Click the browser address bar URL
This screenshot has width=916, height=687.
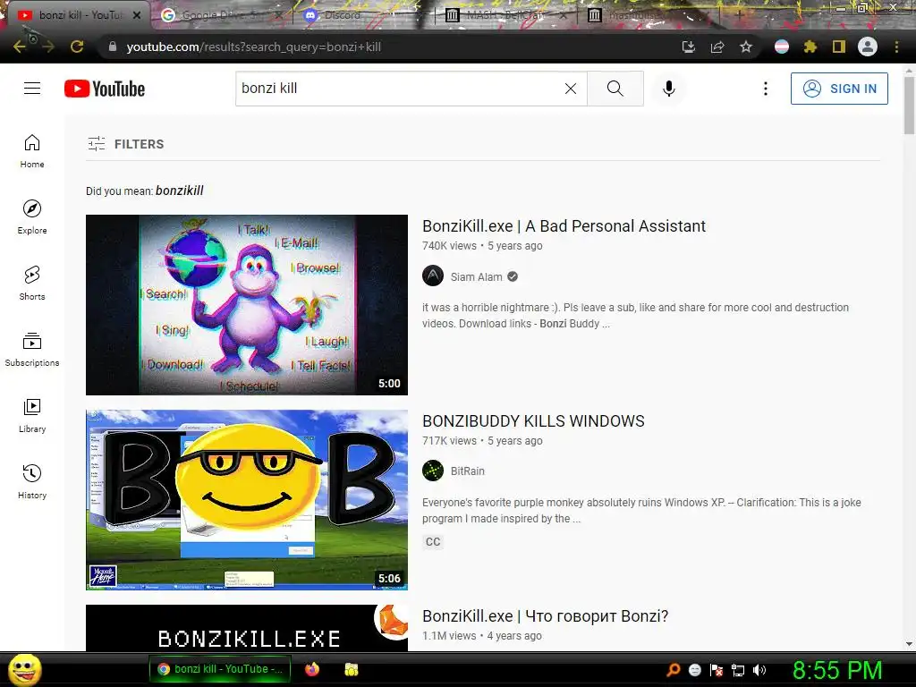(253, 47)
